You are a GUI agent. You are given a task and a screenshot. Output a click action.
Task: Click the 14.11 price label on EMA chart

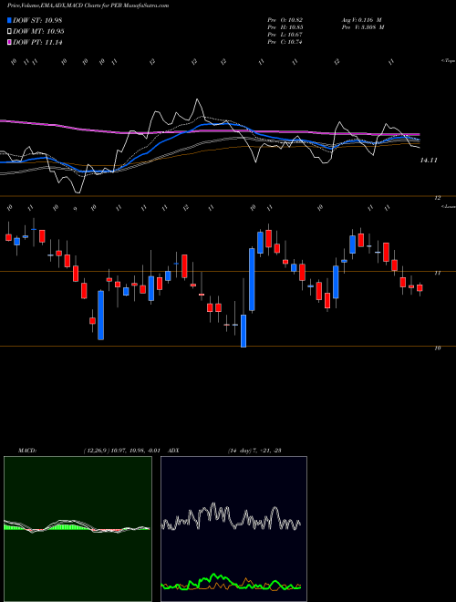click(429, 161)
